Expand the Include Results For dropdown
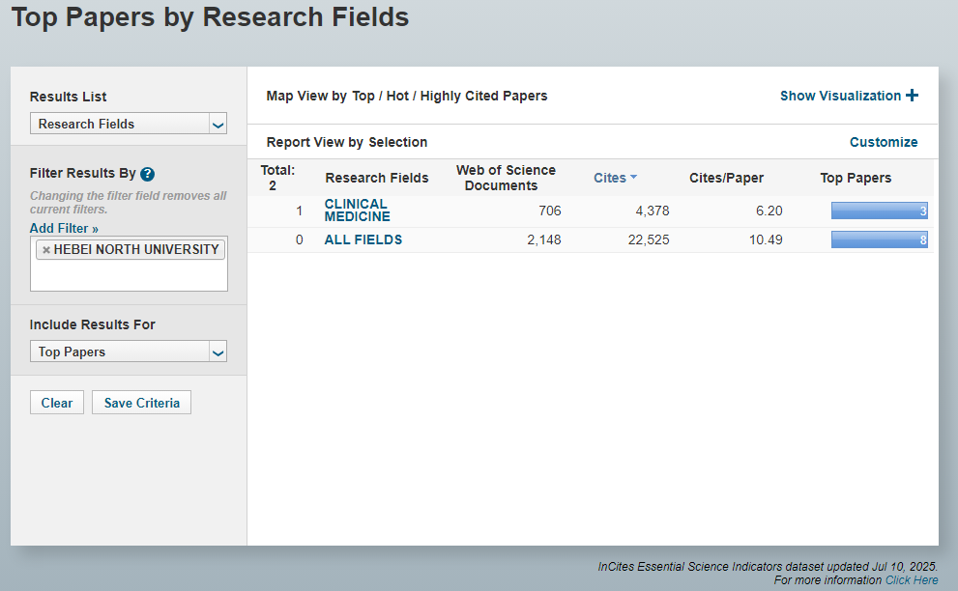958x591 pixels. tap(218, 352)
